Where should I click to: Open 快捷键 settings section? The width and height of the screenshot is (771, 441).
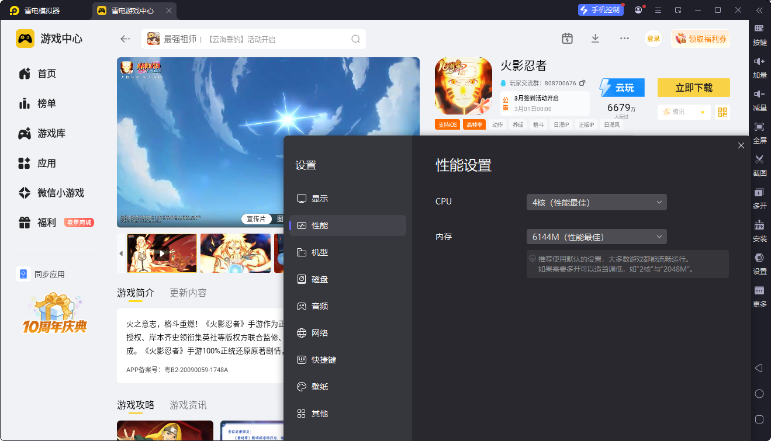tap(348, 360)
